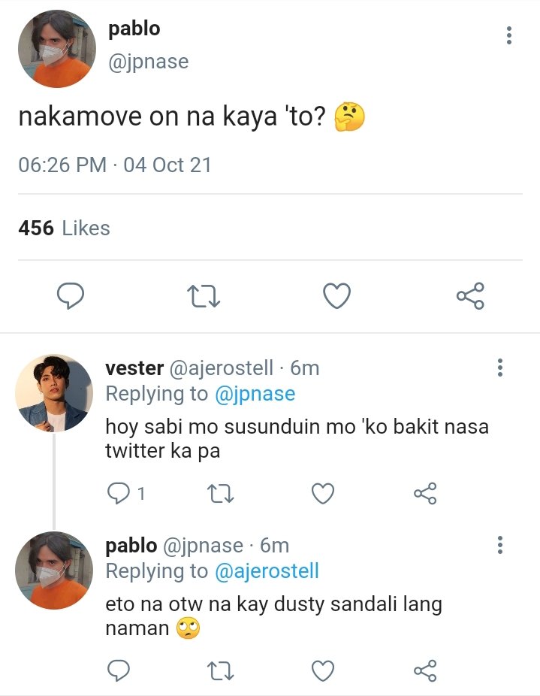The image size is (540, 696).
Task: Like vester's reply tweet
Action: coord(323,494)
